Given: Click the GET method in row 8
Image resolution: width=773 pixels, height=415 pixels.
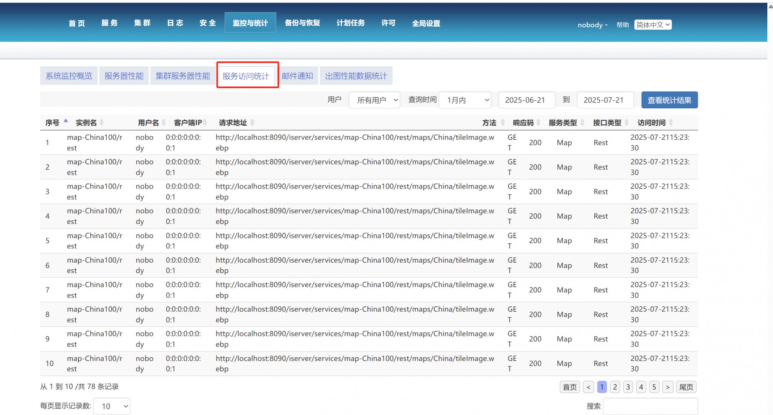Looking at the screenshot, I should (512, 314).
